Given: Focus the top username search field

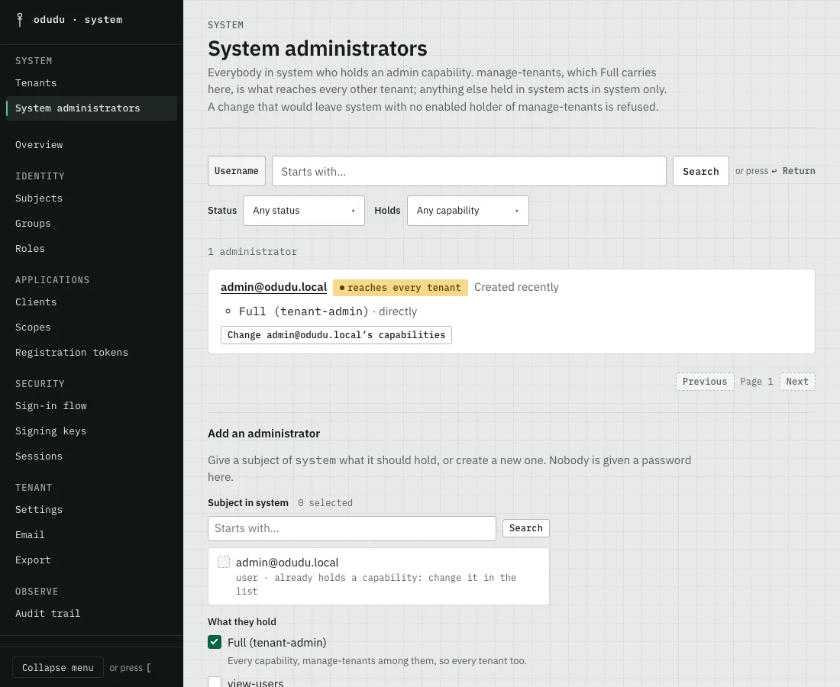Looking at the screenshot, I should point(469,171).
